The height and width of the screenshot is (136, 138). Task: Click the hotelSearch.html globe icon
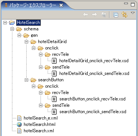click(x=19, y=124)
